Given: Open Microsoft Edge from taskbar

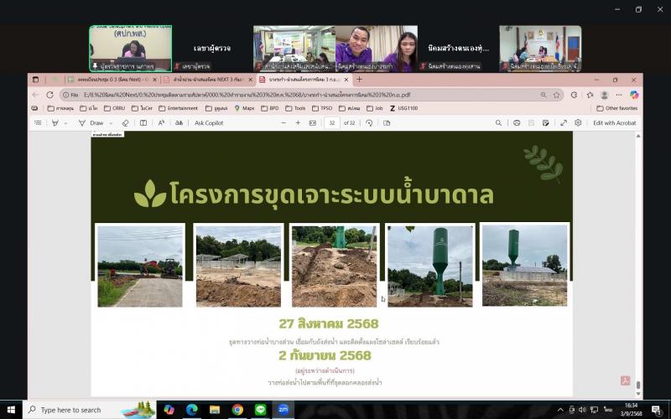Looking at the screenshot, I should [192, 410].
